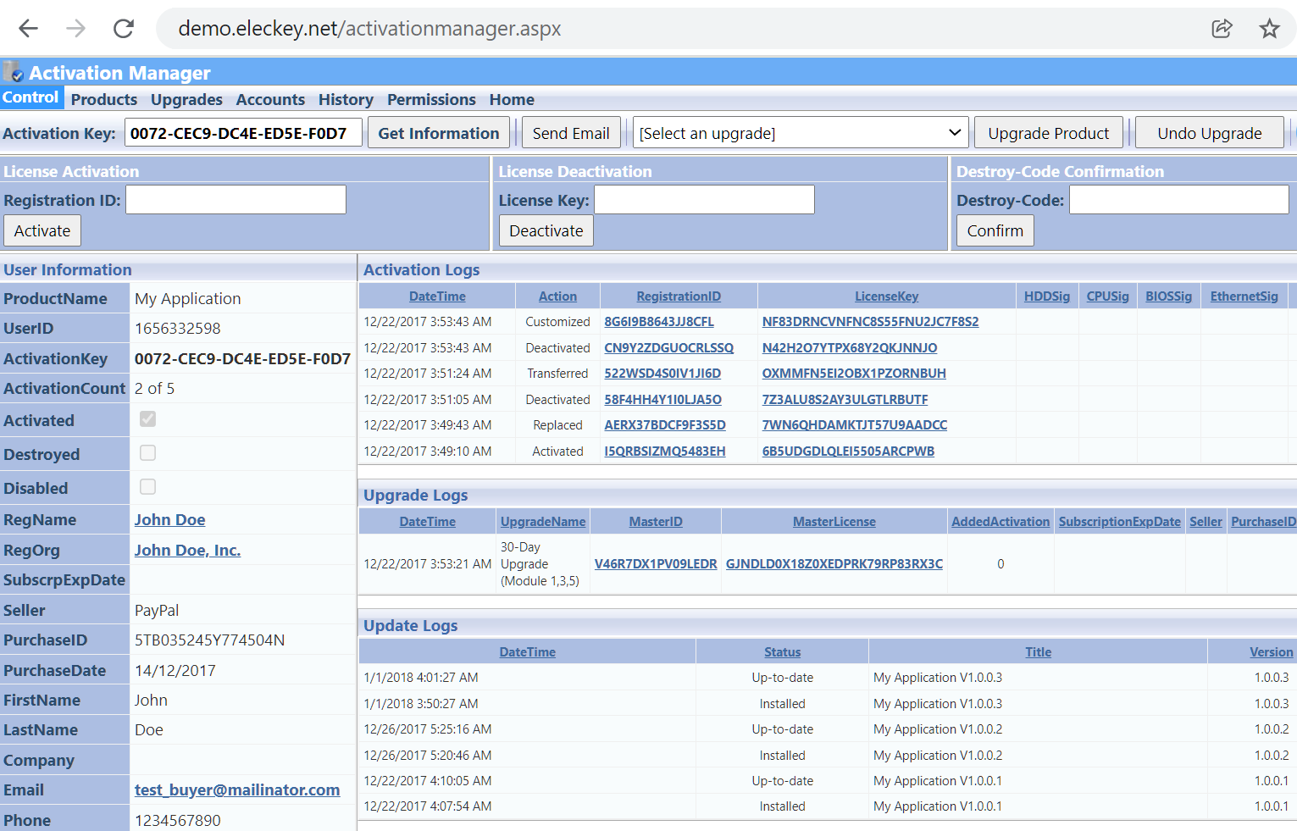The image size is (1297, 831).
Task: Open registration ID AERX37BDCF9F3S5D
Action: 665,425
